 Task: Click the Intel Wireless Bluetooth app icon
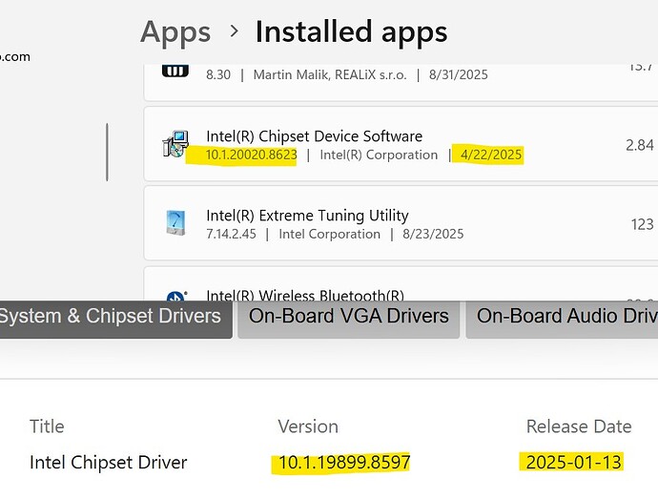click(x=175, y=297)
